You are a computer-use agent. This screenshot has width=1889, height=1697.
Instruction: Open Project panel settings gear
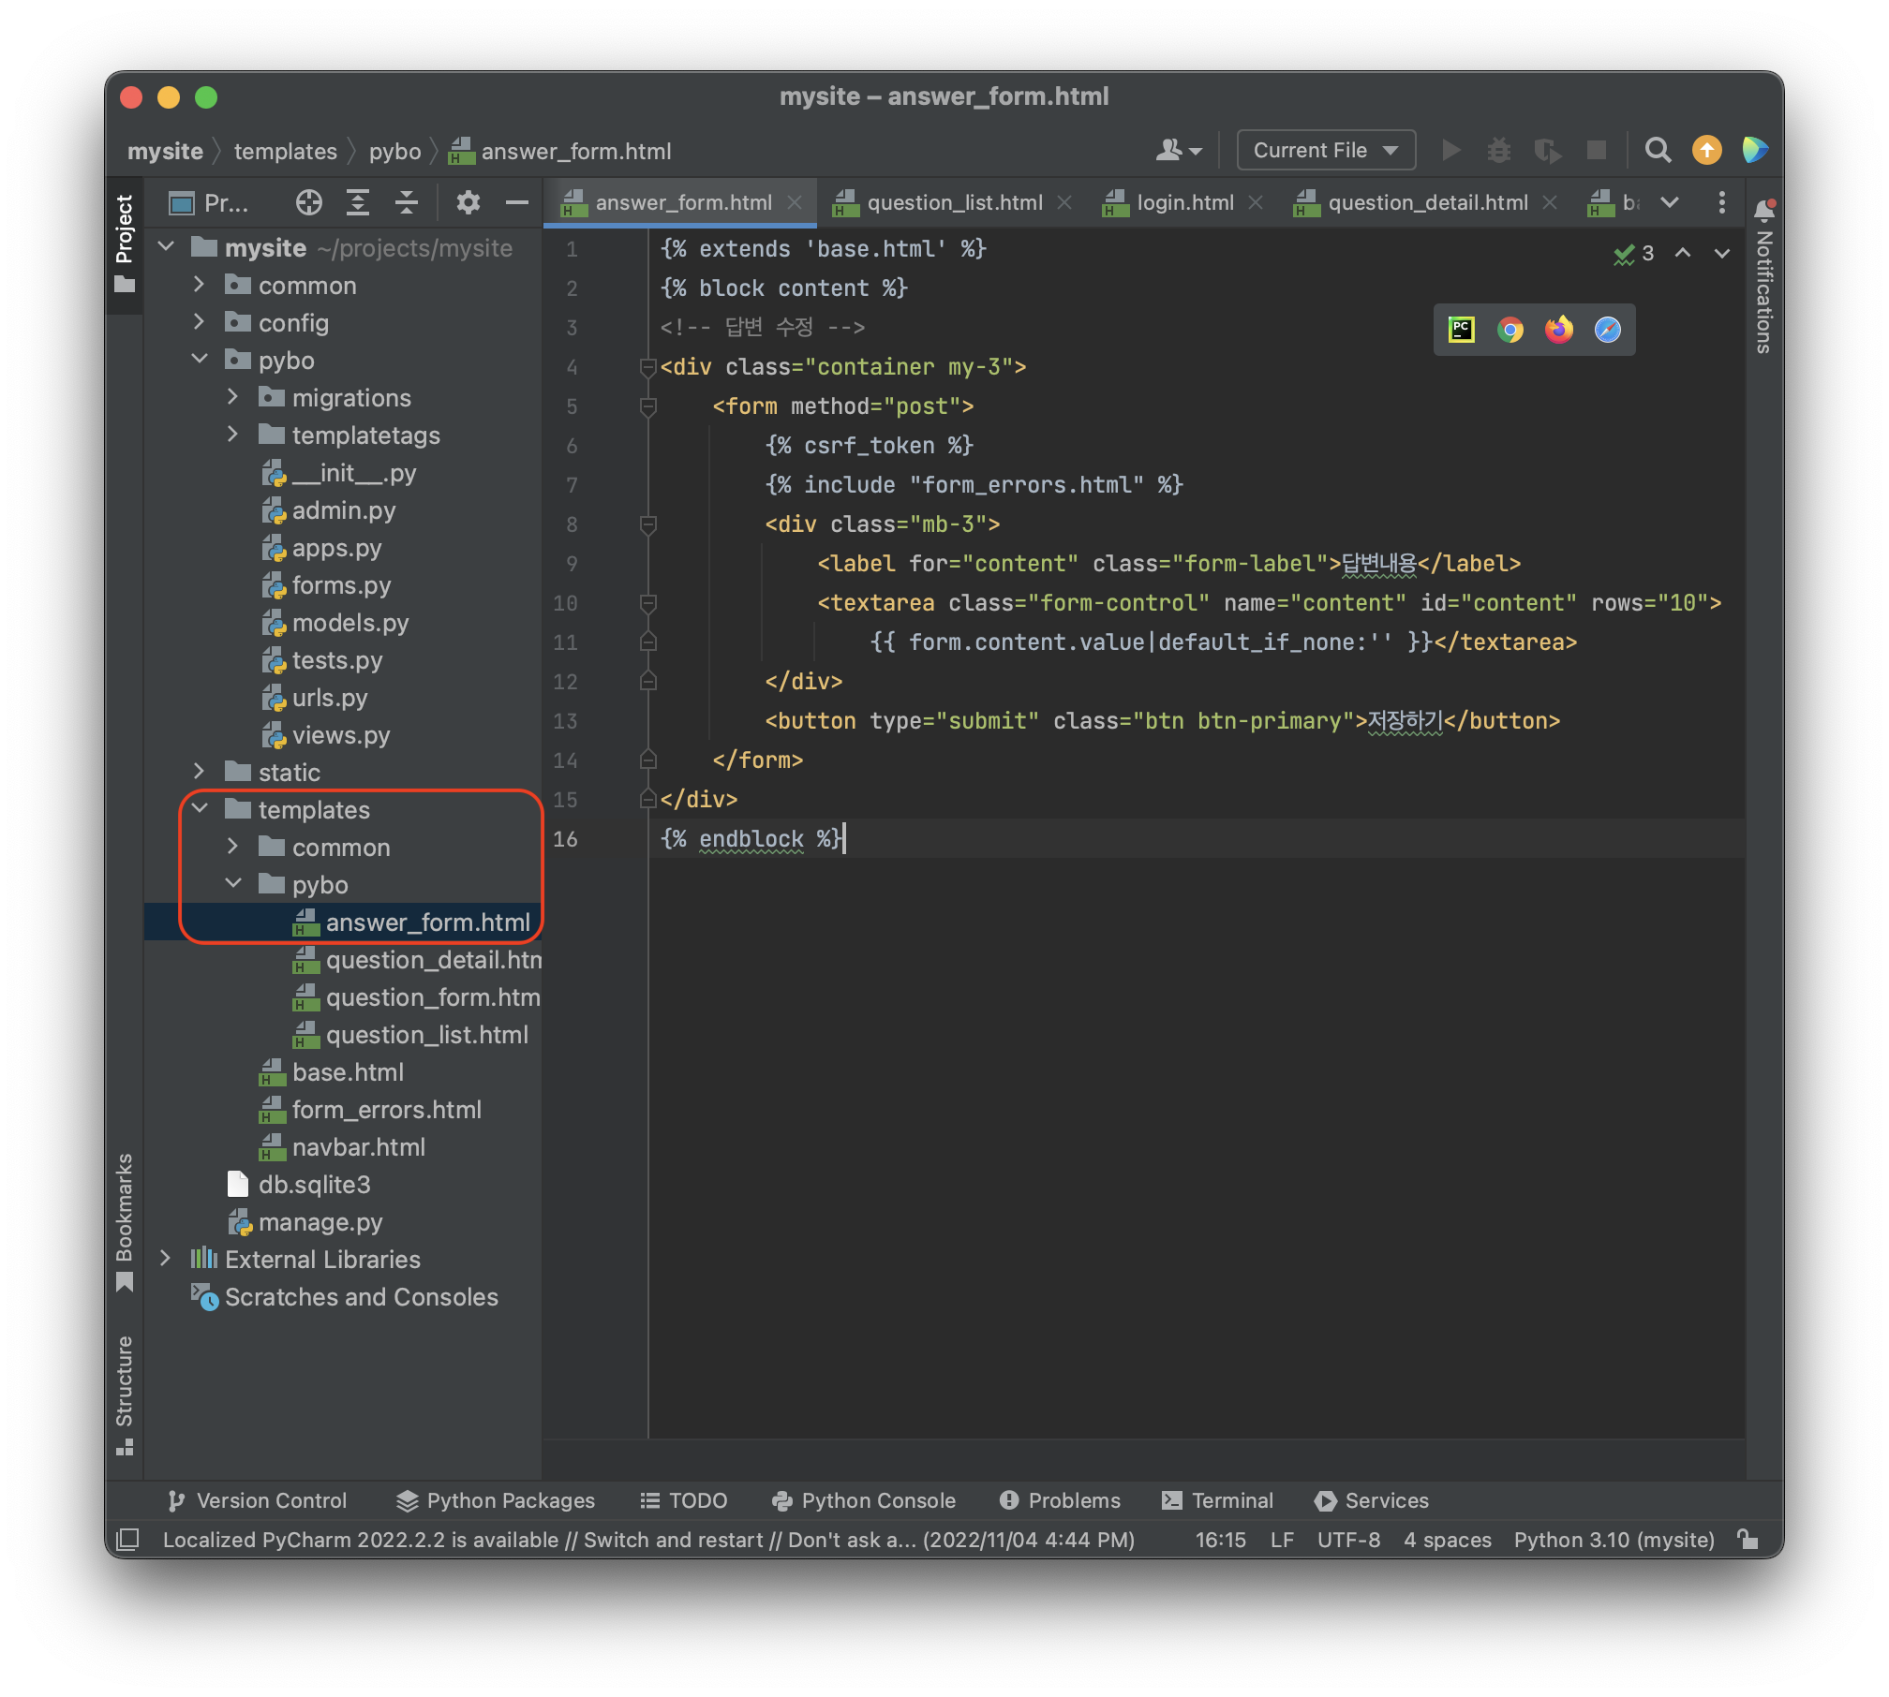[x=468, y=202]
